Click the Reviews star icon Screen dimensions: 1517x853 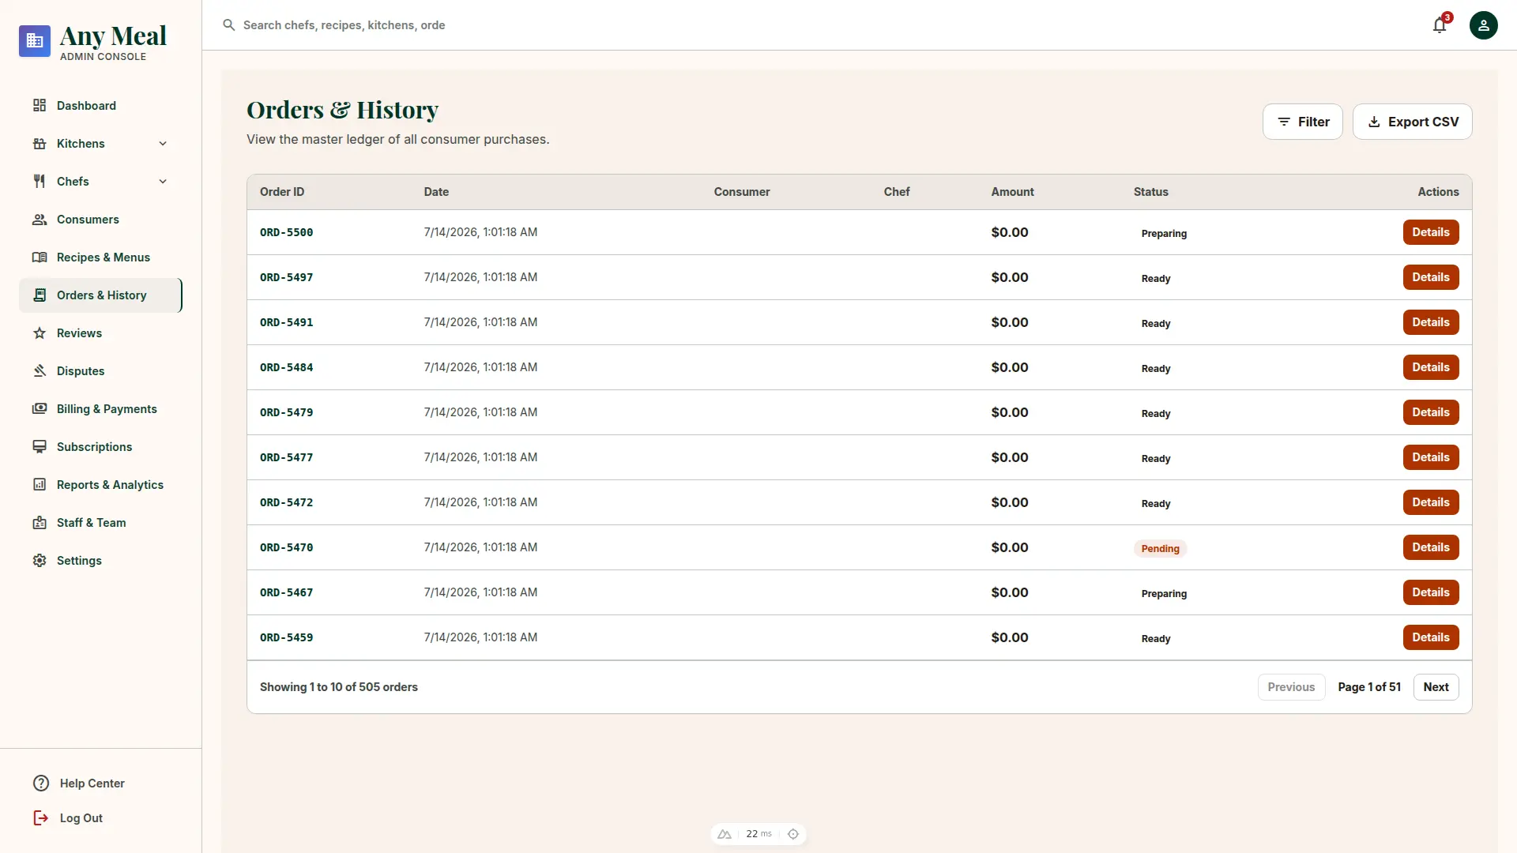tap(40, 333)
